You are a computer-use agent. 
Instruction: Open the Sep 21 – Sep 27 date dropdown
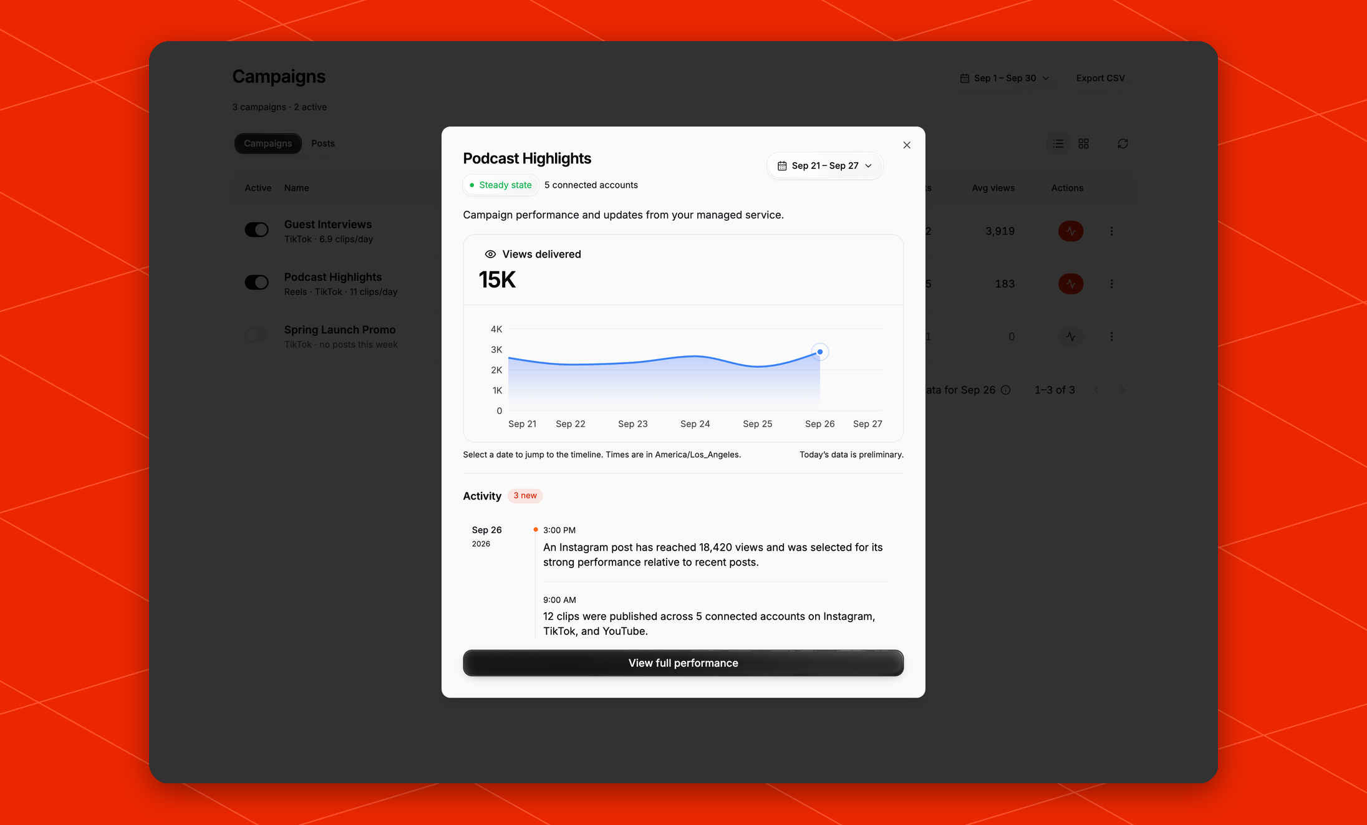tap(824, 166)
